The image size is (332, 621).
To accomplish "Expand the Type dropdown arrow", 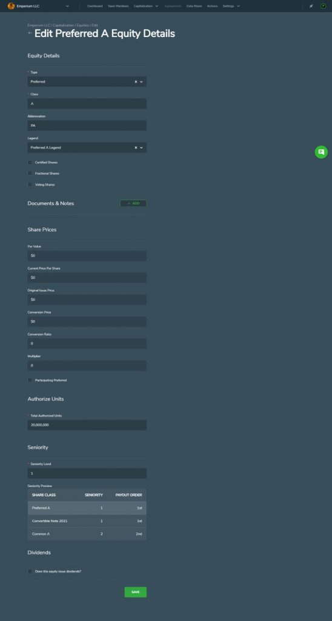I will (x=141, y=82).
